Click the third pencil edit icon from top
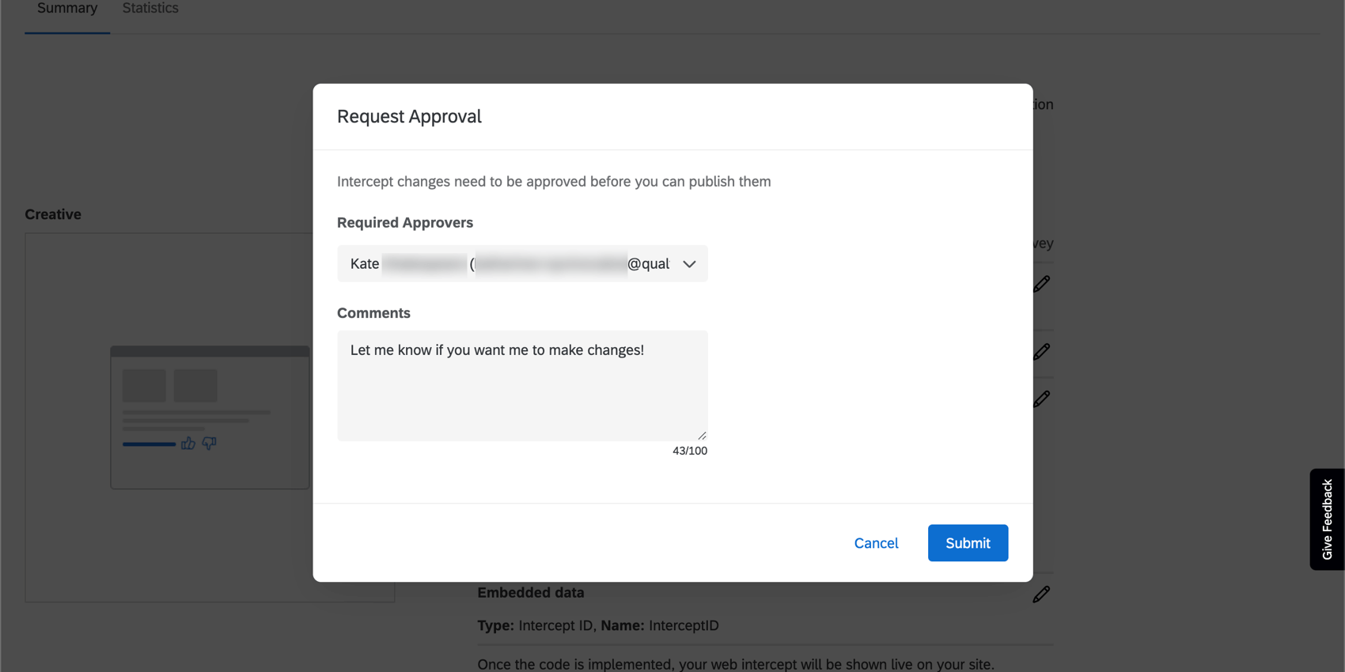This screenshot has width=1345, height=672. coord(1041,399)
